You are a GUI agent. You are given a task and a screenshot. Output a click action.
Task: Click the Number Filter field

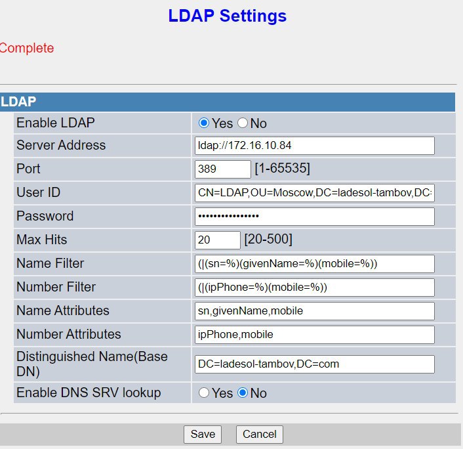[x=315, y=288]
